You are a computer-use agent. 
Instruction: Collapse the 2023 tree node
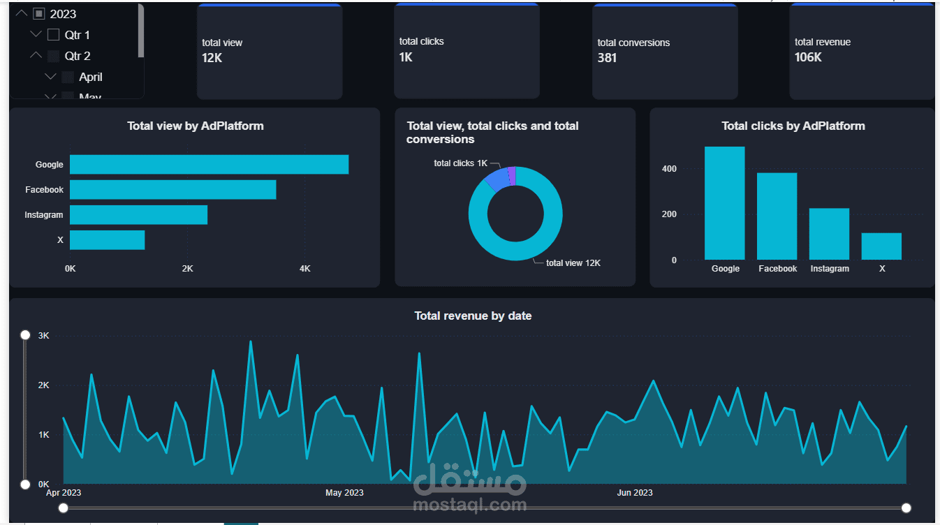click(x=22, y=13)
